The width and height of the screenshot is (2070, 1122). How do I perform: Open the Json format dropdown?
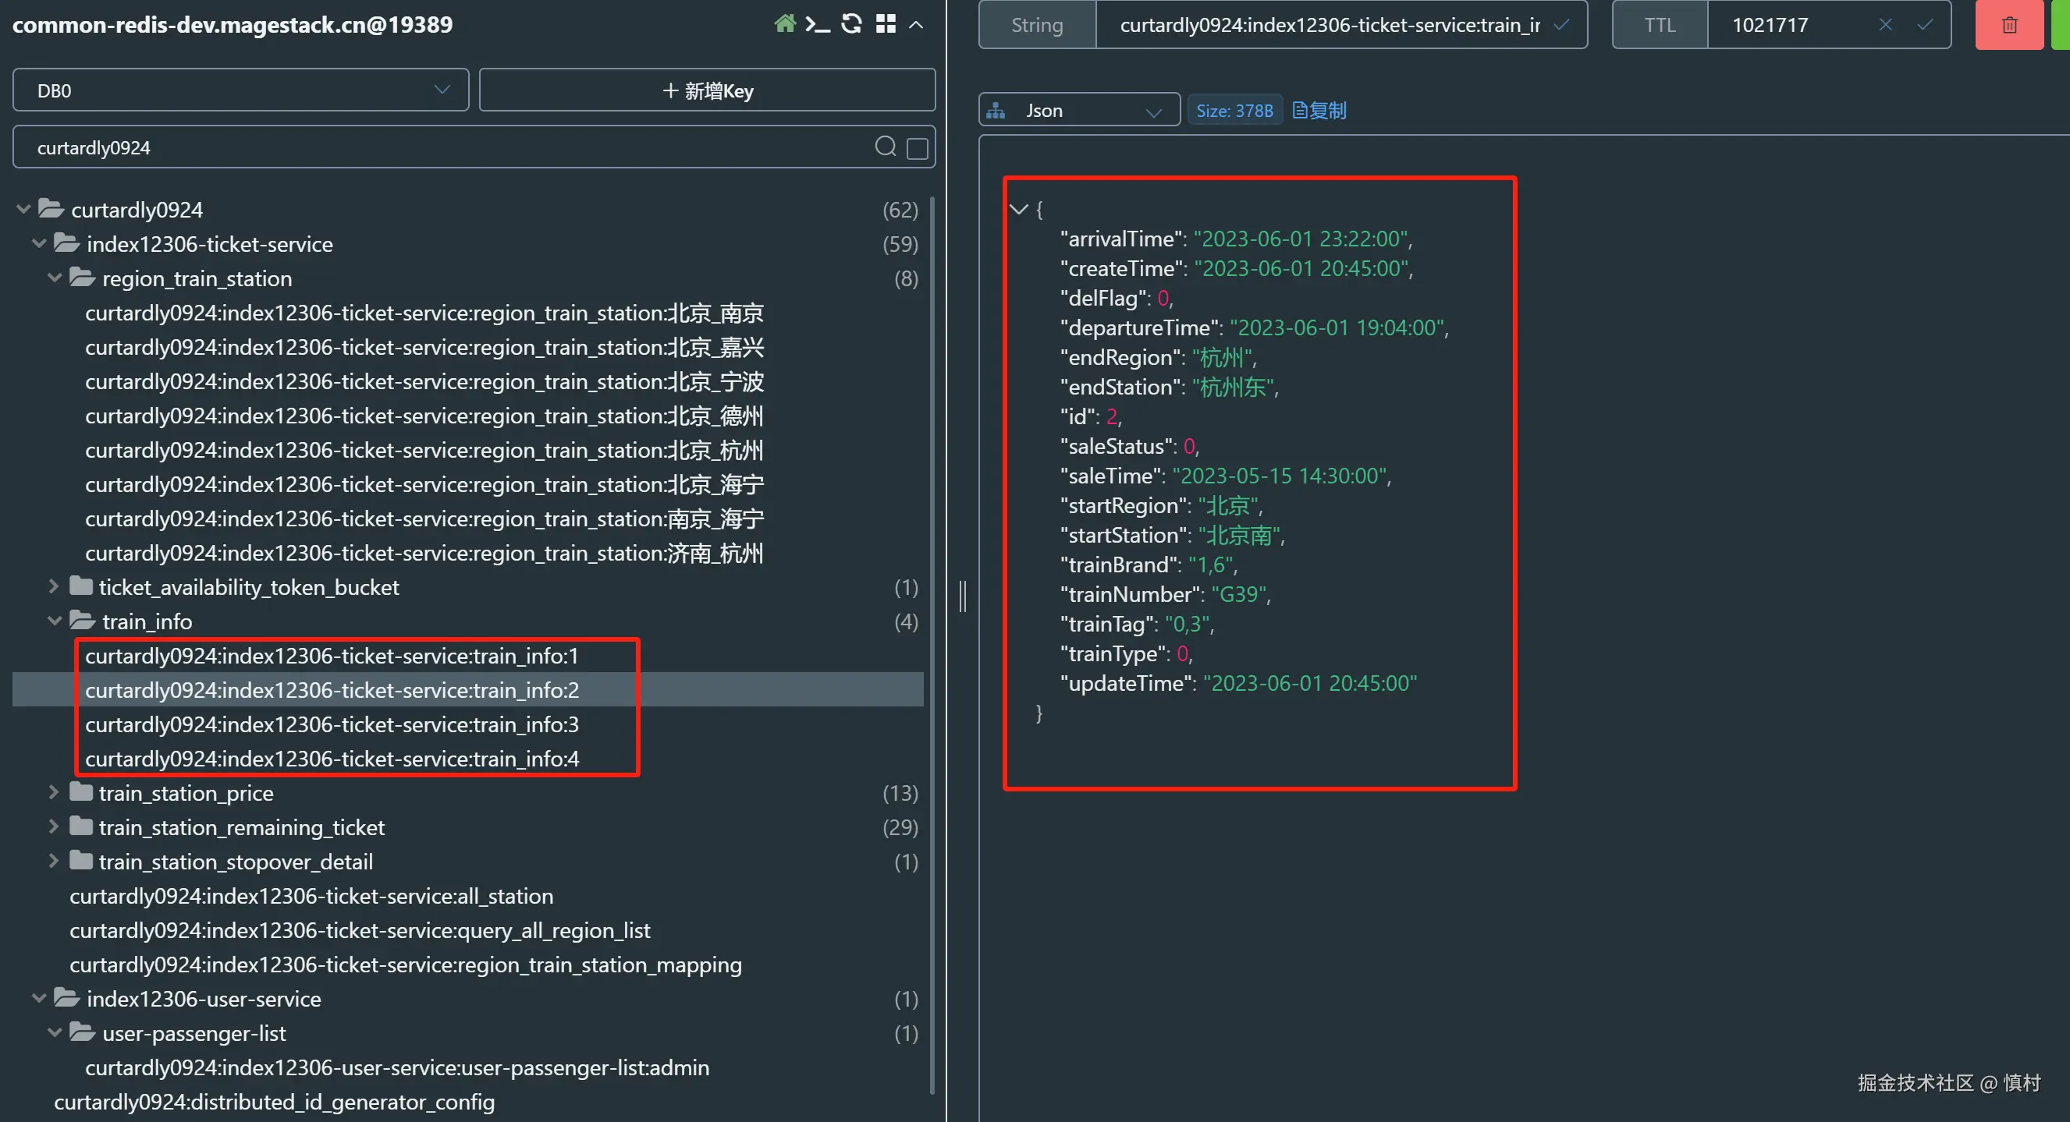pyautogui.click(x=1078, y=110)
